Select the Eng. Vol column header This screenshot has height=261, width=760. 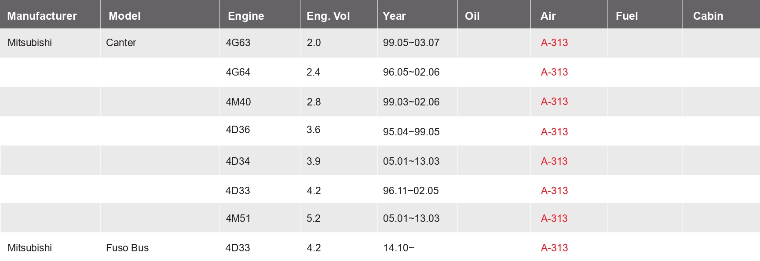(x=328, y=16)
